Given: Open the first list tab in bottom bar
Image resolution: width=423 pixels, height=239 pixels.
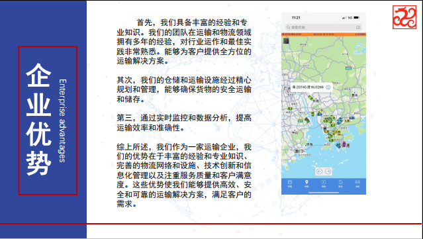Looking at the screenshot, I should pos(290,183).
